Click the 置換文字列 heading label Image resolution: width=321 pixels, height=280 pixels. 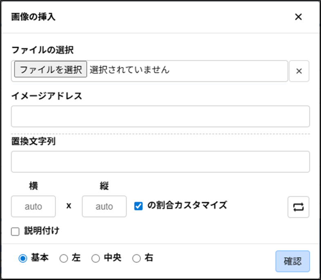33,141
